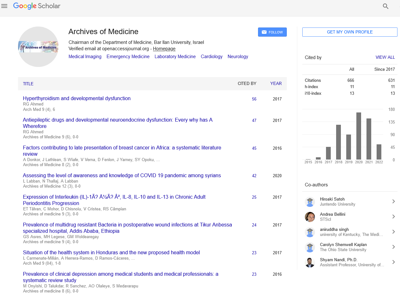Open Expression of Interleukin periodontitis article
400x295 pixels.
click(x=114, y=200)
